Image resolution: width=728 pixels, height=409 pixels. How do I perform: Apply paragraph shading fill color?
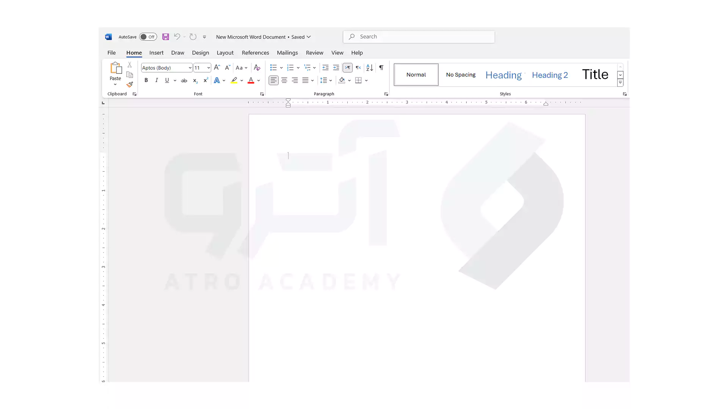click(342, 80)
